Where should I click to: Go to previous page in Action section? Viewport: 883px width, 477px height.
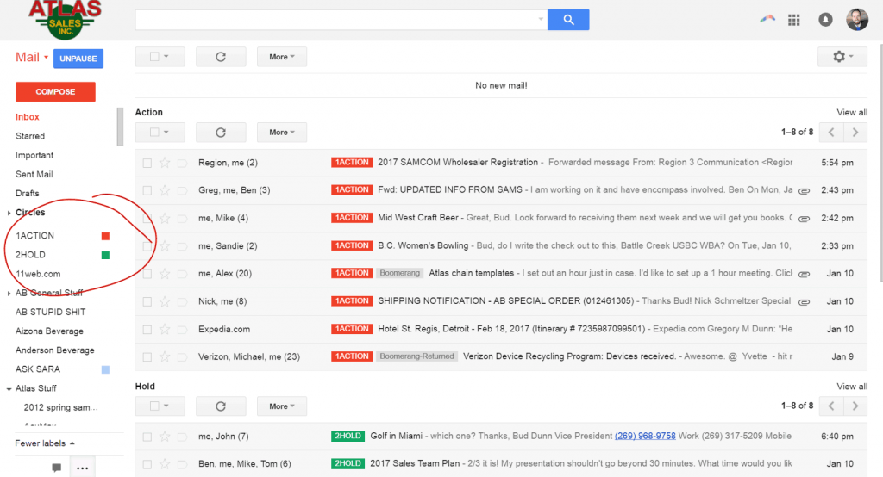831,133
